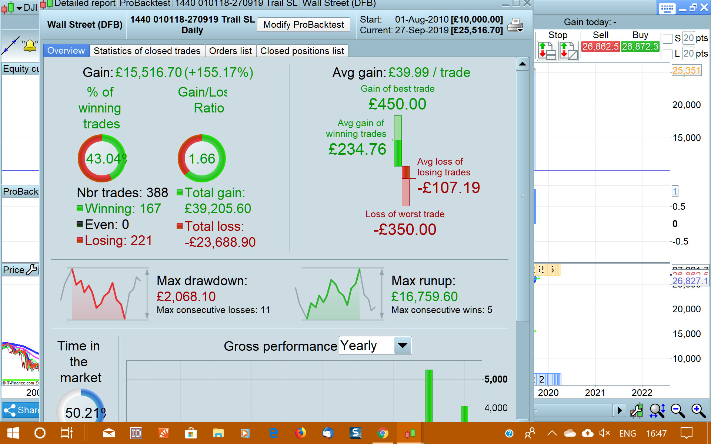Open the Closed positions list tab
This screenshot has width=711, height=444.
click(302, 51)
